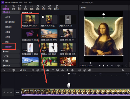
Task: Click the 分割 split scissors button
Action: pos(23,70)
